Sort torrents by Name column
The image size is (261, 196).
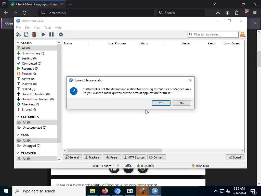coord(76,43)
